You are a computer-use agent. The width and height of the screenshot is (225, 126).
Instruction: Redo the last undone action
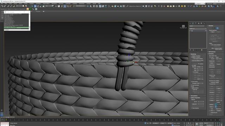5,6
